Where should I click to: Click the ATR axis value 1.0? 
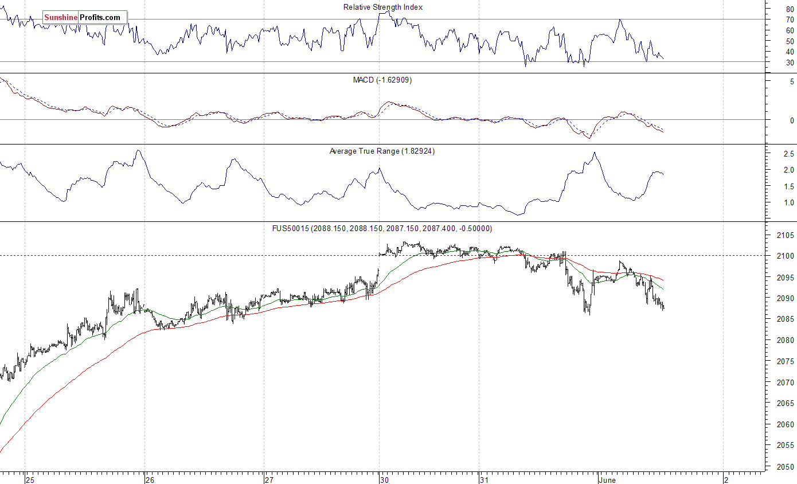click(789, 203)
